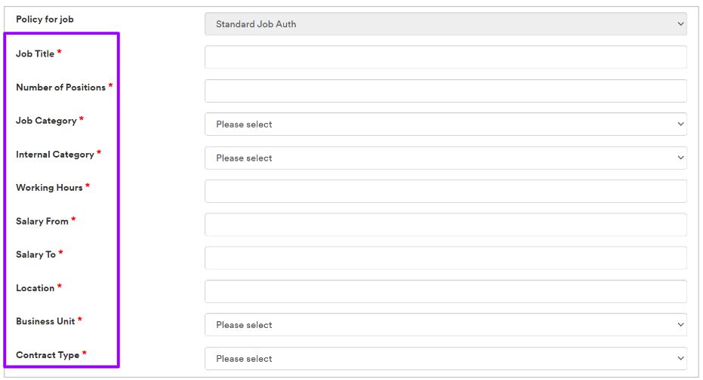Click the "Business Unit" field label
Image resolution: width=703 pixels, height=380 pixels.
45,321
